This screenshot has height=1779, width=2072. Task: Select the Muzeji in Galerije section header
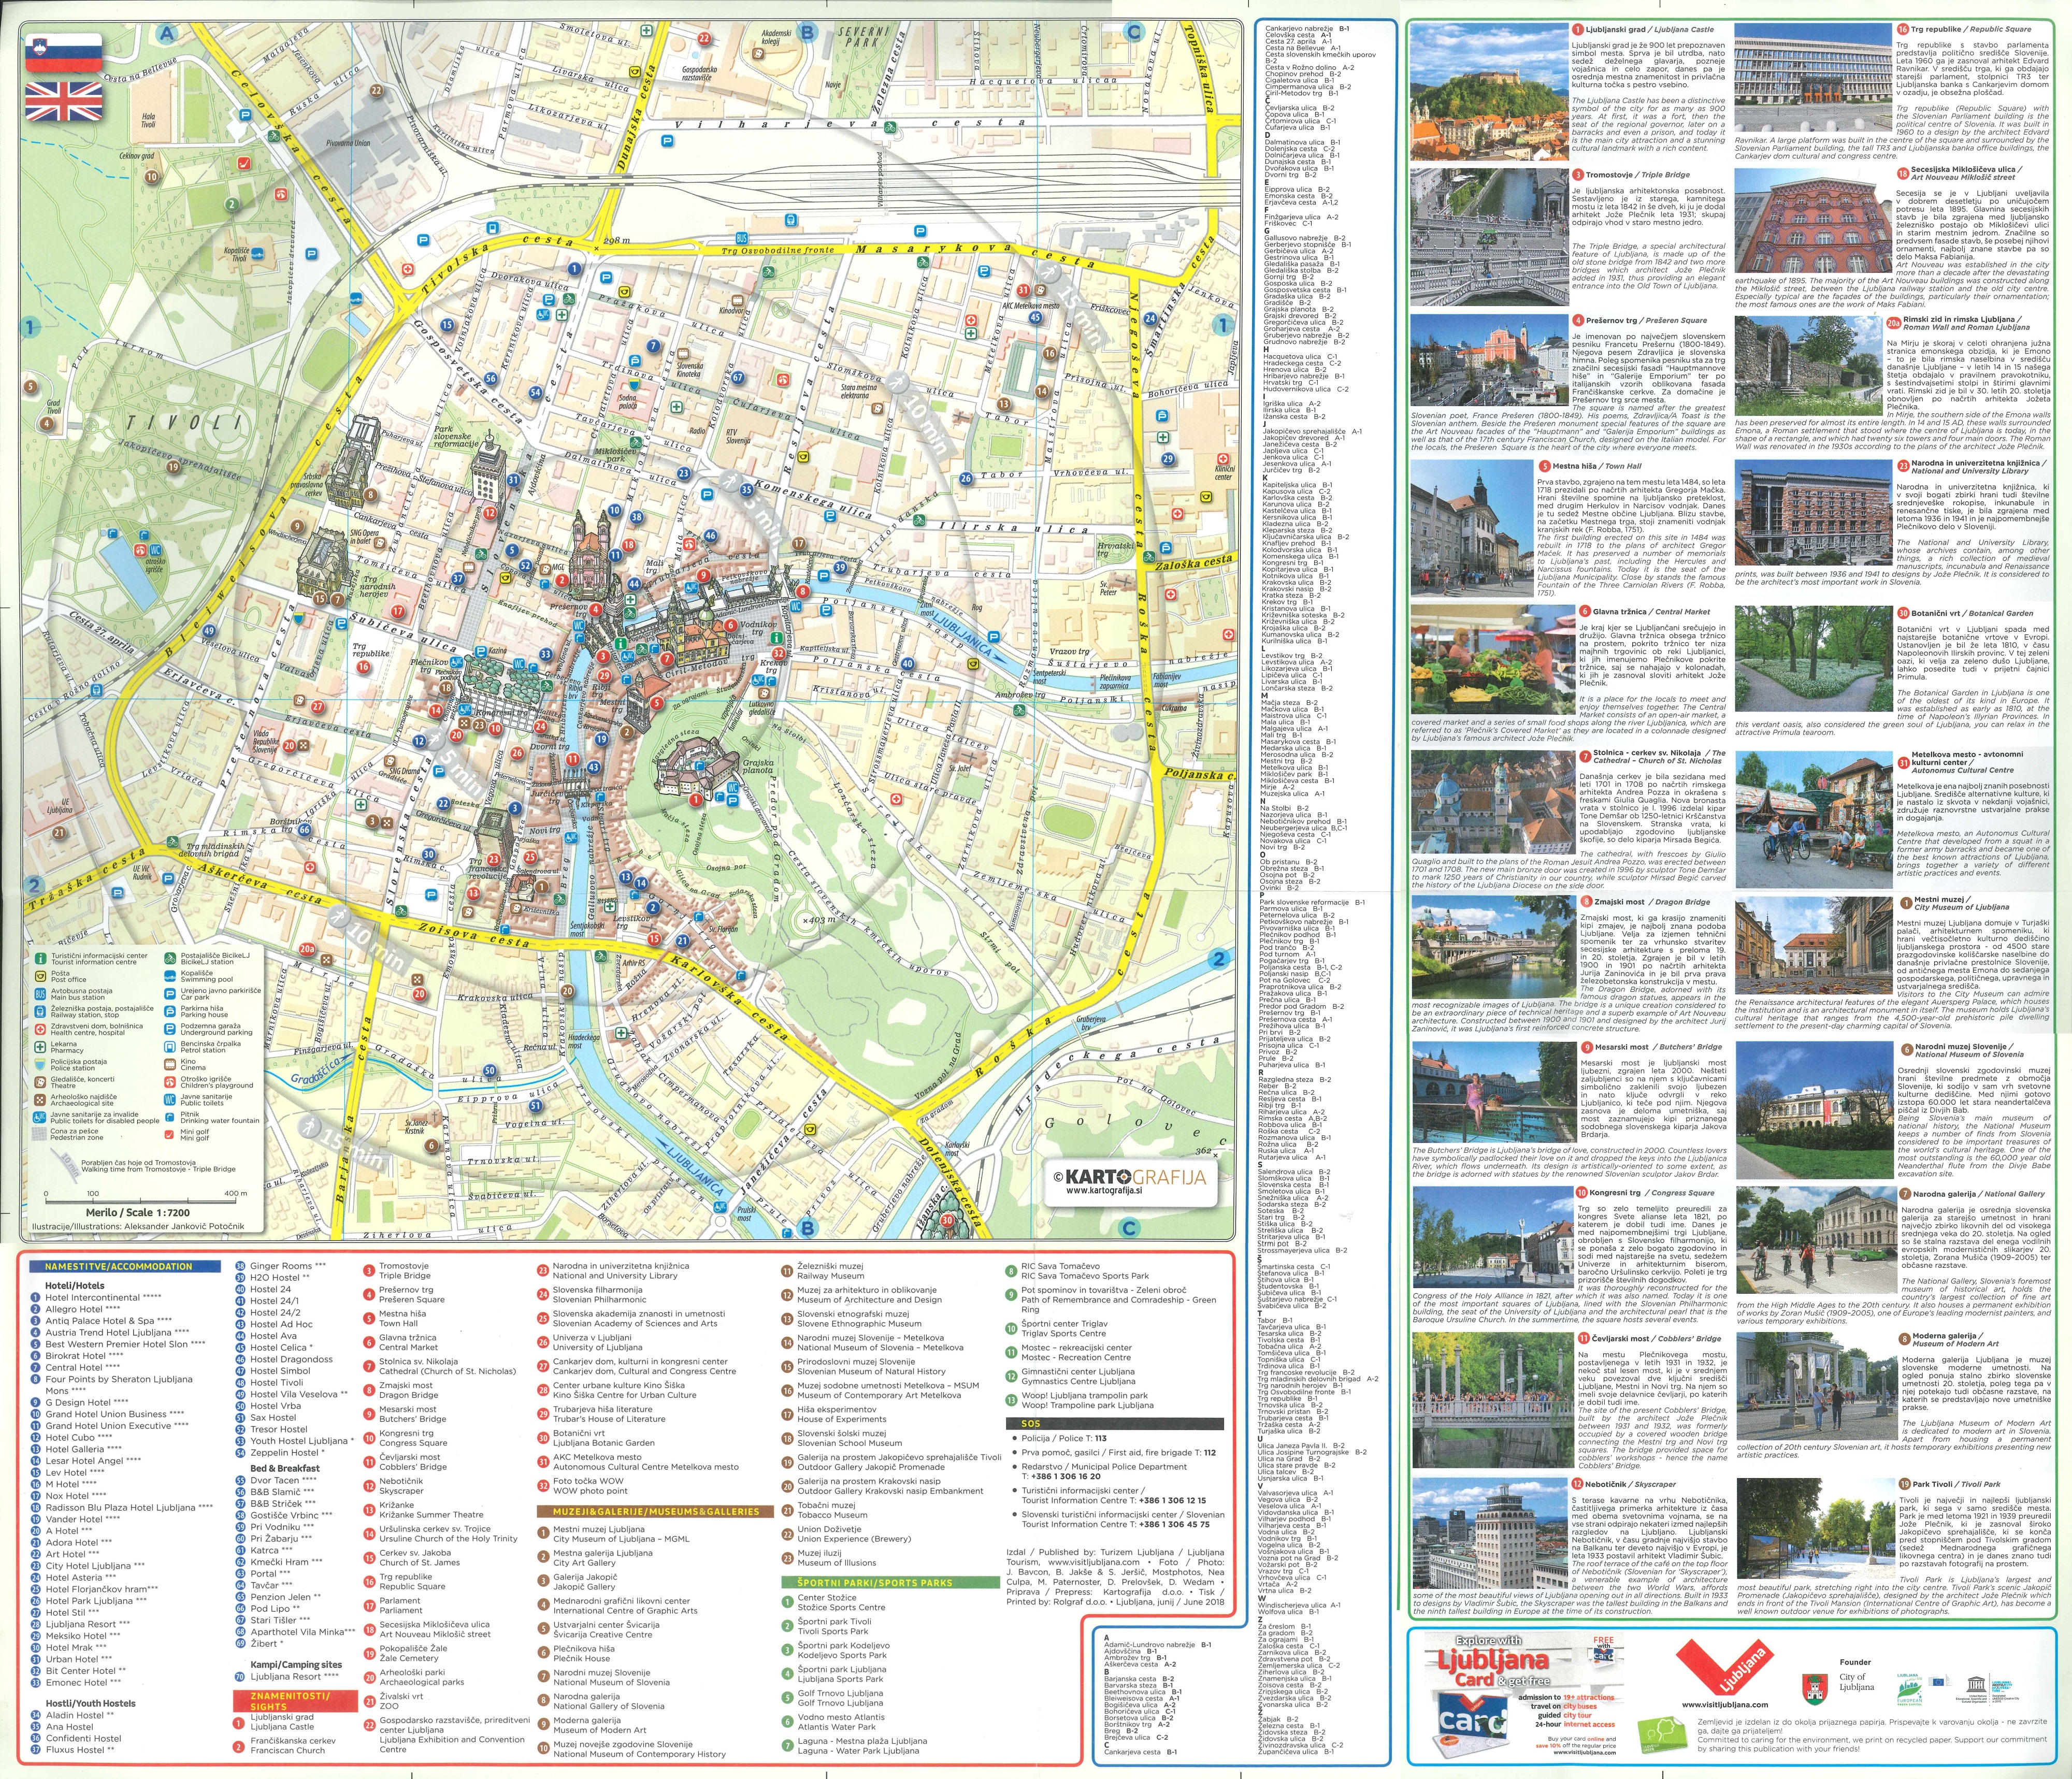[656, 1511]
